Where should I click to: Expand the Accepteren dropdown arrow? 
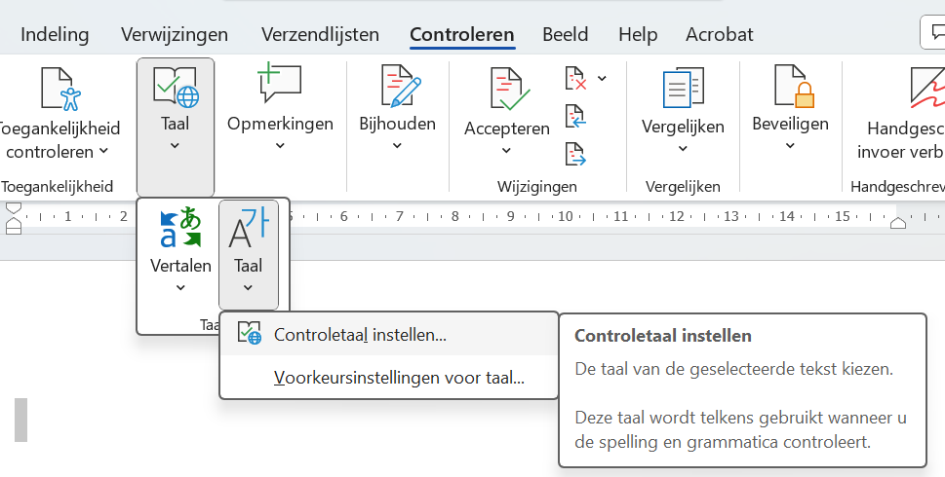coord(507,151)
